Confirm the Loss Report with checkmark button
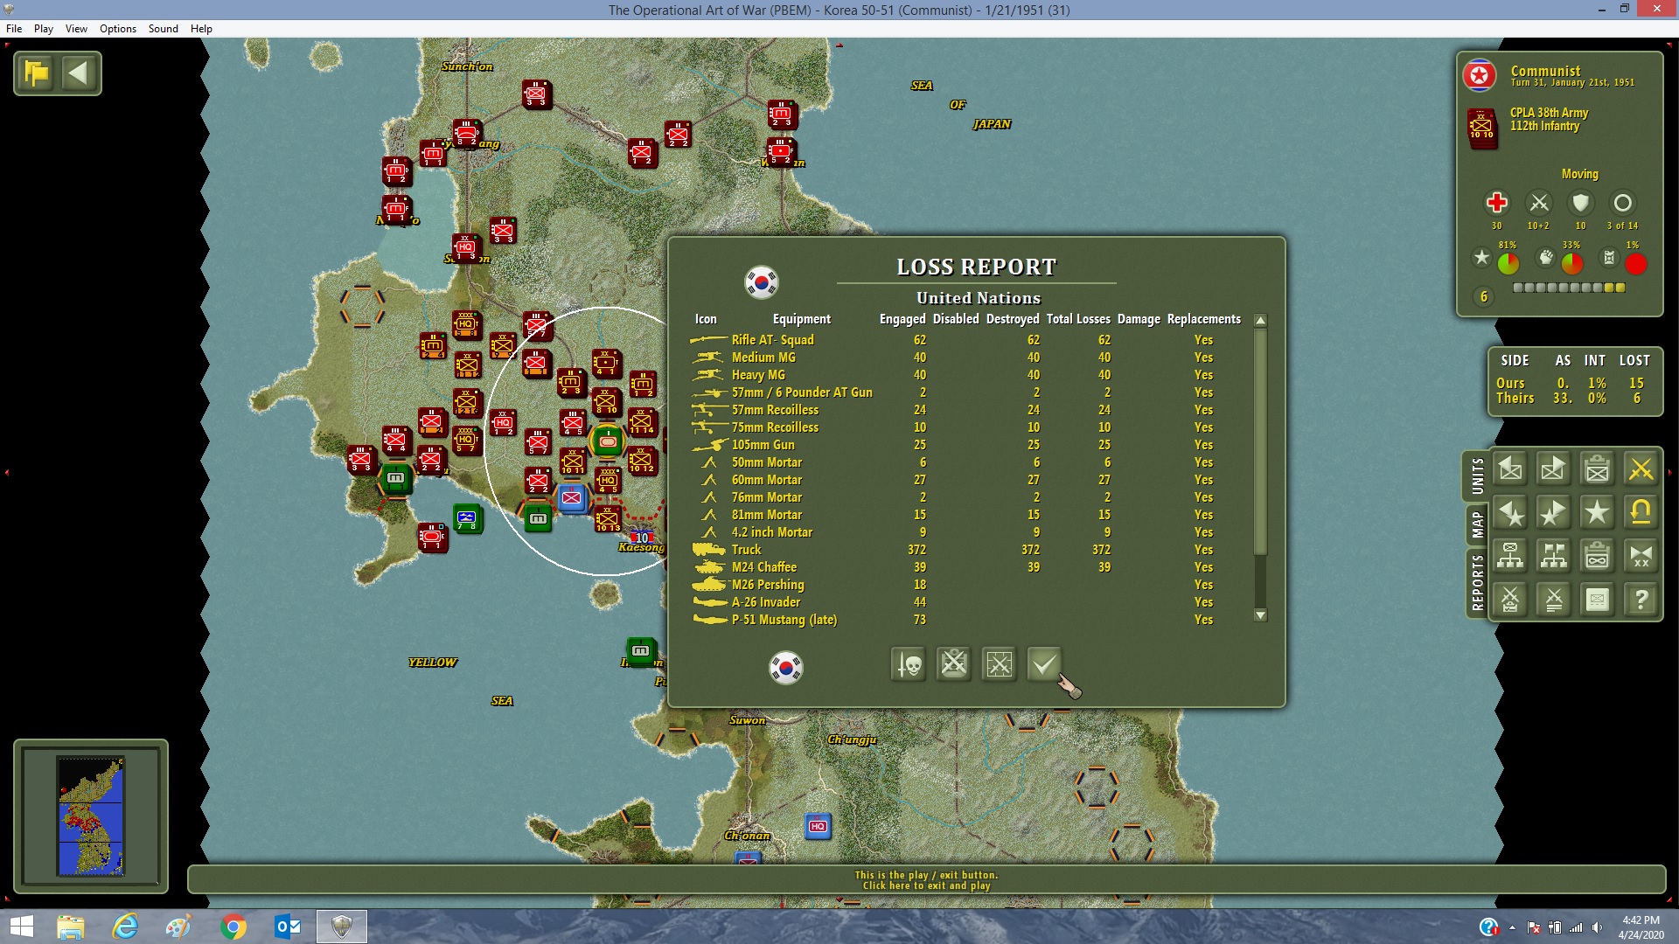 [x=1044, y=664]
